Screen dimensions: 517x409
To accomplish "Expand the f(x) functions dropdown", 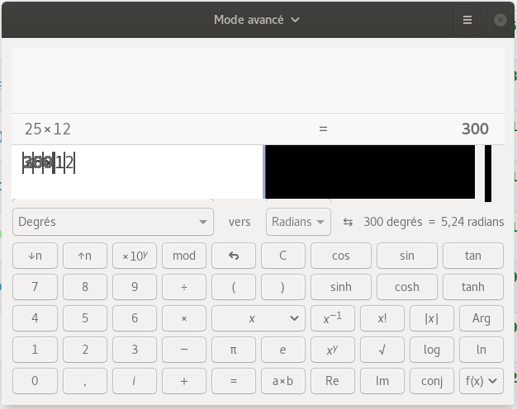I will (x=481, y=381).
